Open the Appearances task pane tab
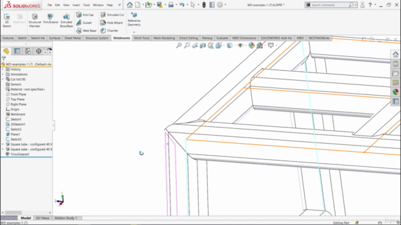 coord(395,92)
